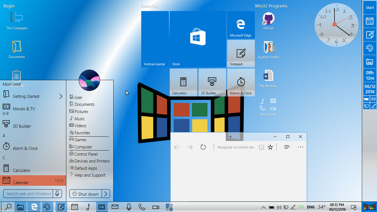Open the Alarms & Clock tile
The width and height of the screenshot is (377, 212).
[x=241, y=82]
